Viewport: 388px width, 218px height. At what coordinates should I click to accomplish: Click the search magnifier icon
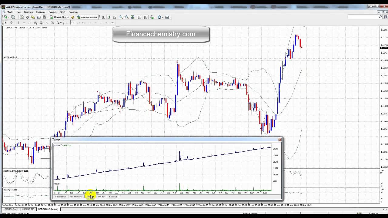pos(380,17)
